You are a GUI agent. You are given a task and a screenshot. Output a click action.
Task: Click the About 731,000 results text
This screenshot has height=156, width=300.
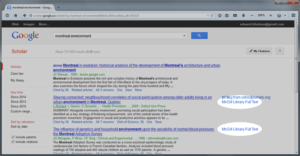click(78, 52)
